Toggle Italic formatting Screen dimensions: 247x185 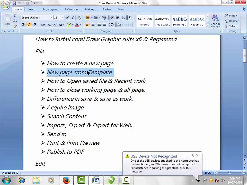(29, 25)
